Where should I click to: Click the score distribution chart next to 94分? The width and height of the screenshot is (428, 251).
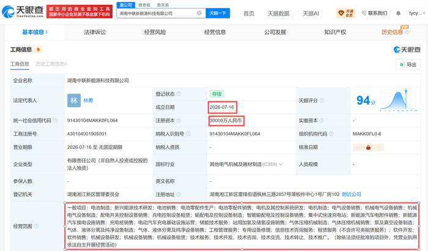click(x=399, y=100)
